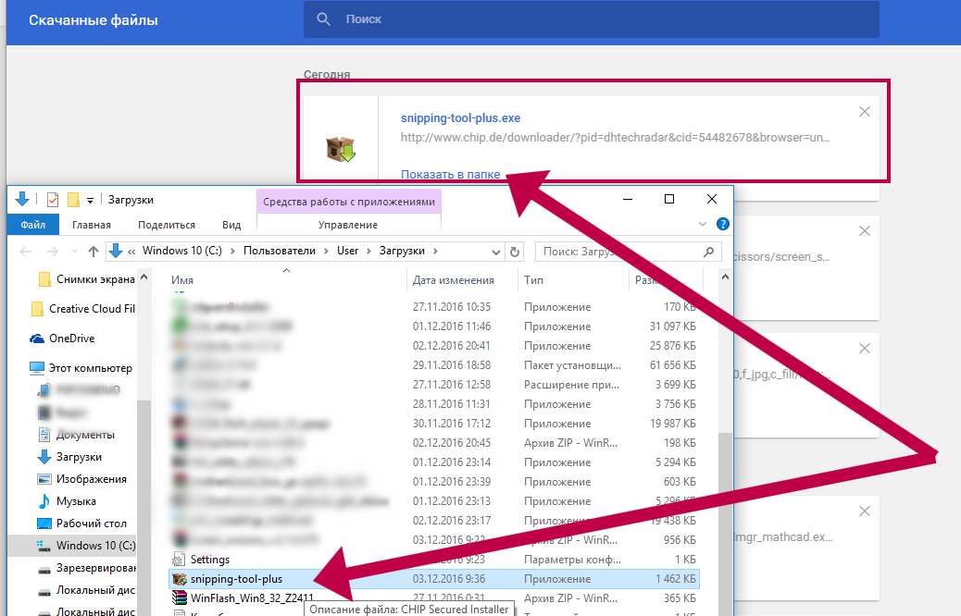The image size is (961, 616).
Task: Click the Показать в папке link
Action: (x=450, y=174)
